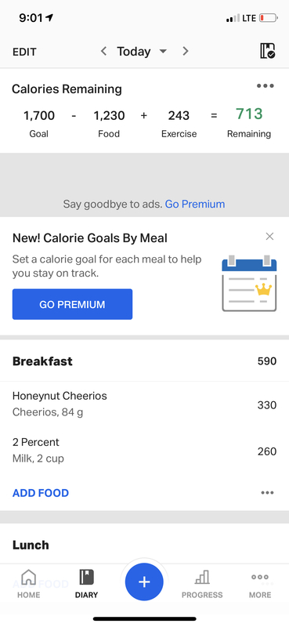Image resolution: width=289 pixels, height=627 pixels.
Task: Open the Today date dropdown
Action: 142,51
